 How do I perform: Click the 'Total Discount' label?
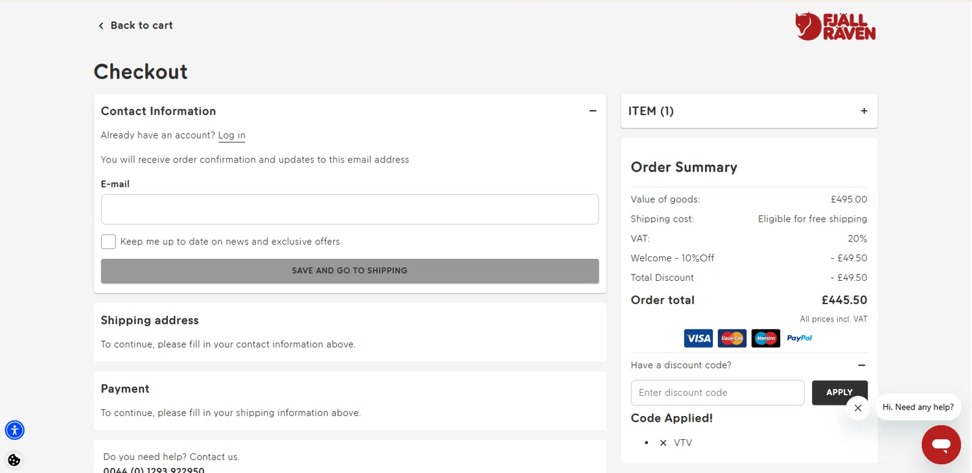(662, 278)
